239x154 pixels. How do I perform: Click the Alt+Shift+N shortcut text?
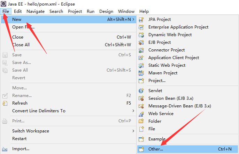tap(119, 19)
